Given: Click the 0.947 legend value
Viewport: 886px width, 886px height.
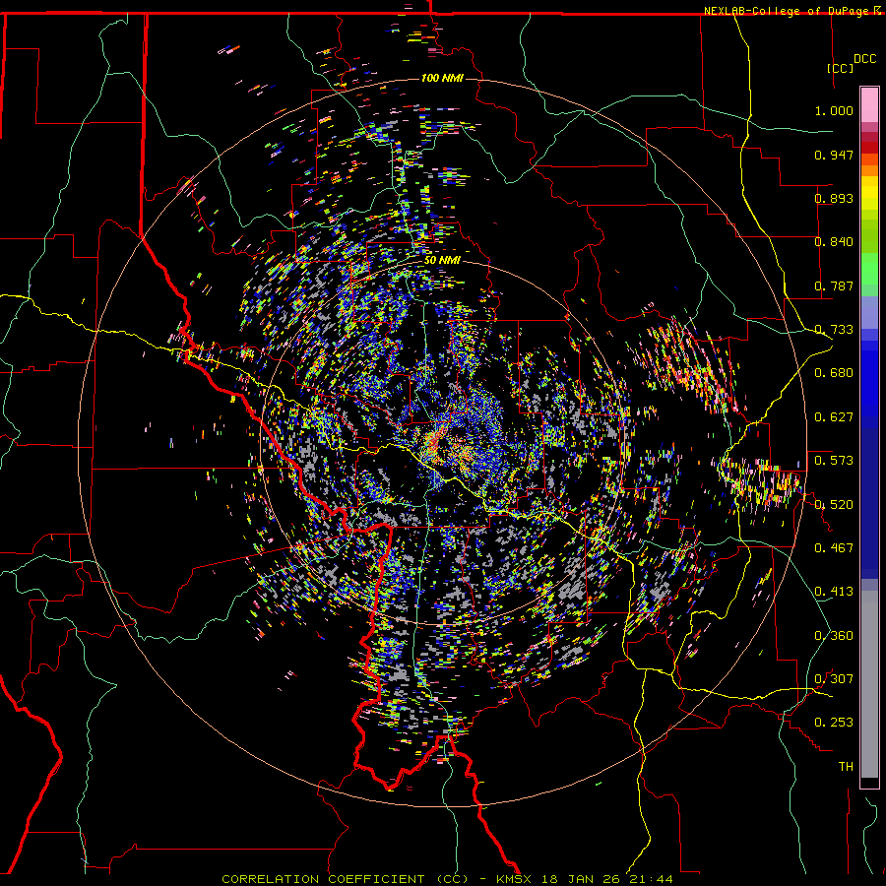Looking at the screenshot, I should click(x=834, y=155).
